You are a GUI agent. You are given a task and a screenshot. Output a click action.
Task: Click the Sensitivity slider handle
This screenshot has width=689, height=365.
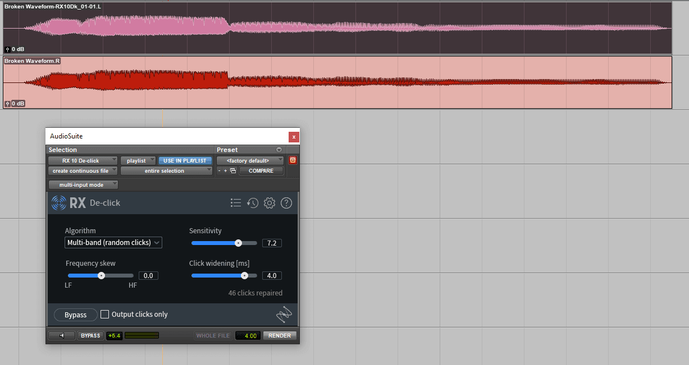pos(238,243)
